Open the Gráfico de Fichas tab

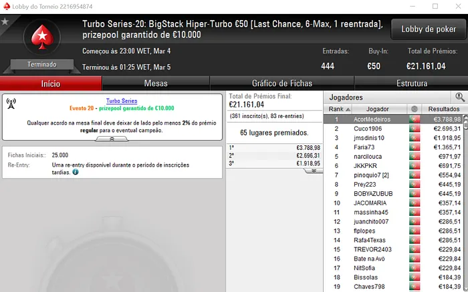282,83
